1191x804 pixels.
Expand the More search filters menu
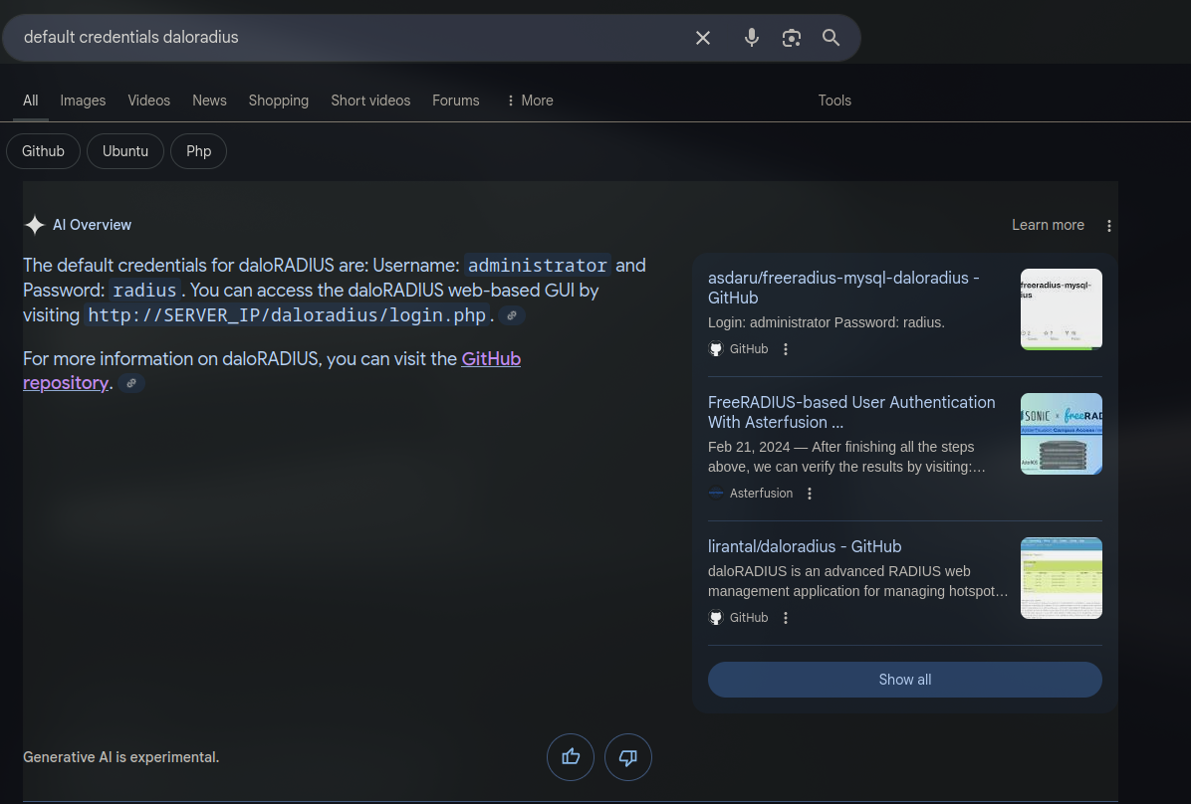pyautogui.click(x=529, y=100)
